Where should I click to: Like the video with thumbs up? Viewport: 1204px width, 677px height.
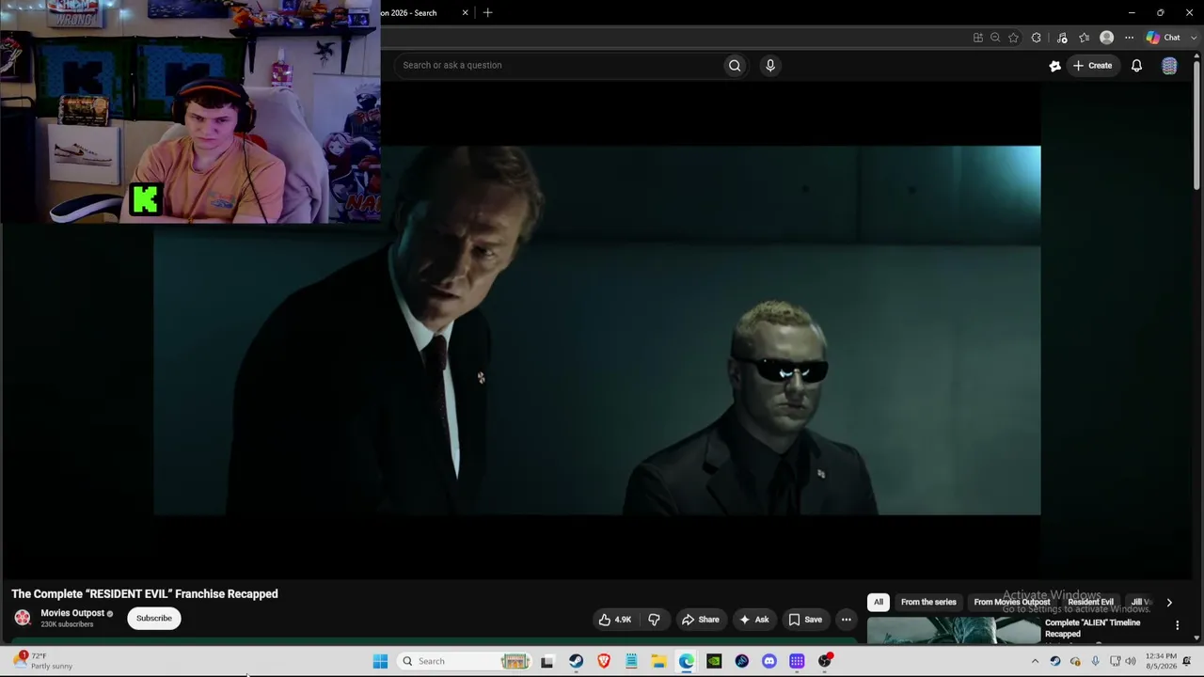pos(615,620)
